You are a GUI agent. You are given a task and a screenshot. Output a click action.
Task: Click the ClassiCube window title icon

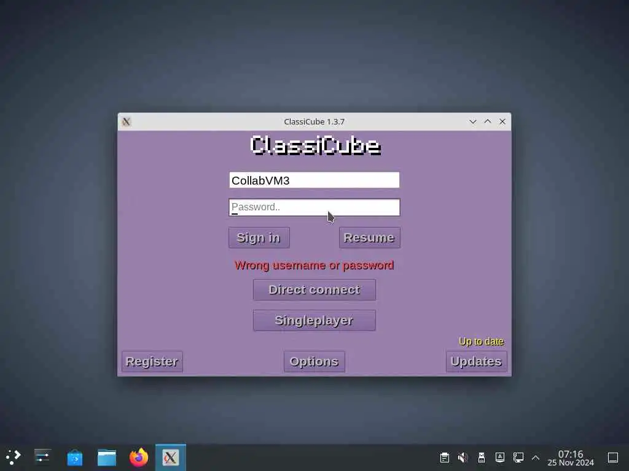point(127,122)
